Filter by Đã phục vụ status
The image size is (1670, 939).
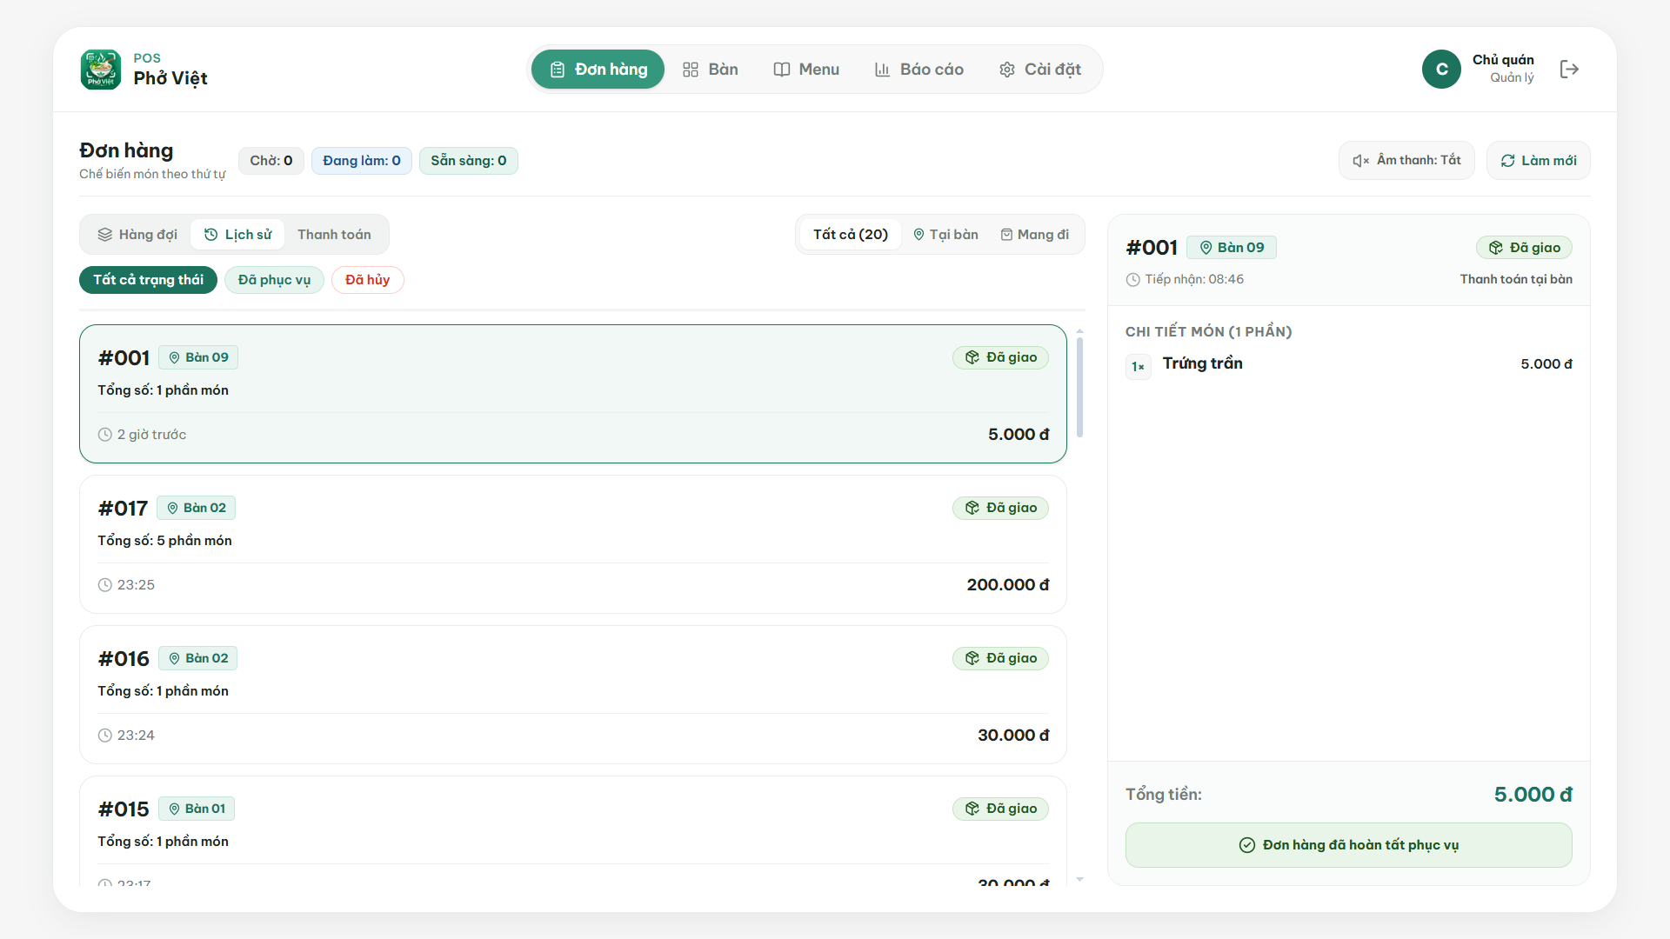(x=274, y=280)
